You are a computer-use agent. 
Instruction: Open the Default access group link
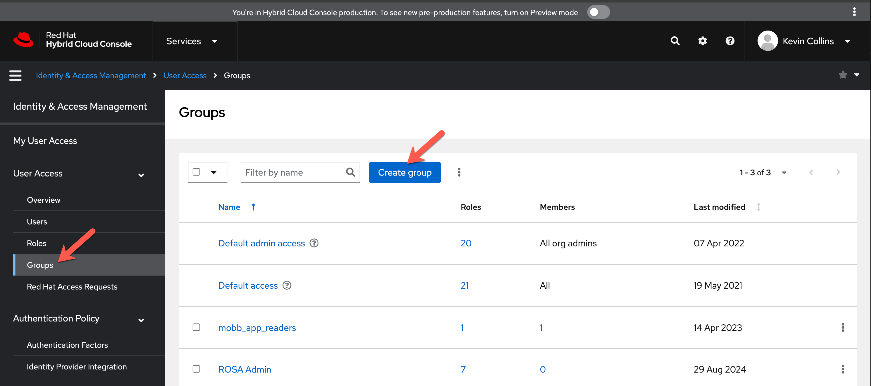[248, 286]
